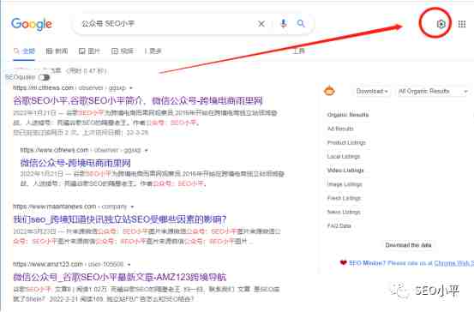The height and width of the screenshot is (312, 474).
Task: Expand arrow next to cifnews.com ggsxp URL
Action: [x=131, y=88]
